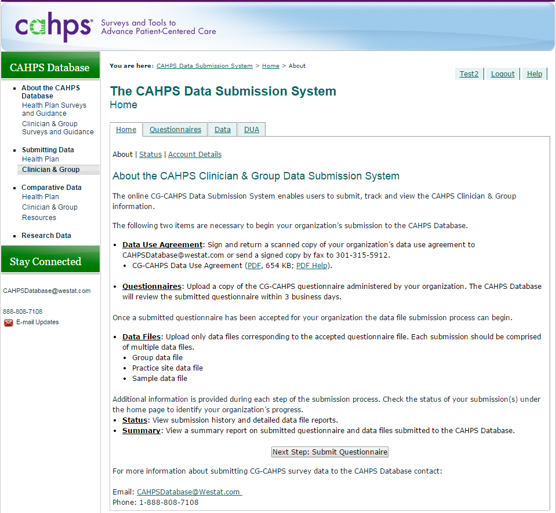Click the Sample data file list item
The image size is (556, 513).
pos(159,379)
